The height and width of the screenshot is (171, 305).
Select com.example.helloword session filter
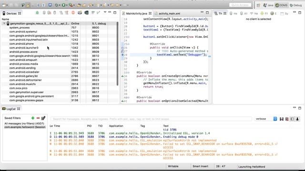click(25, 127)
